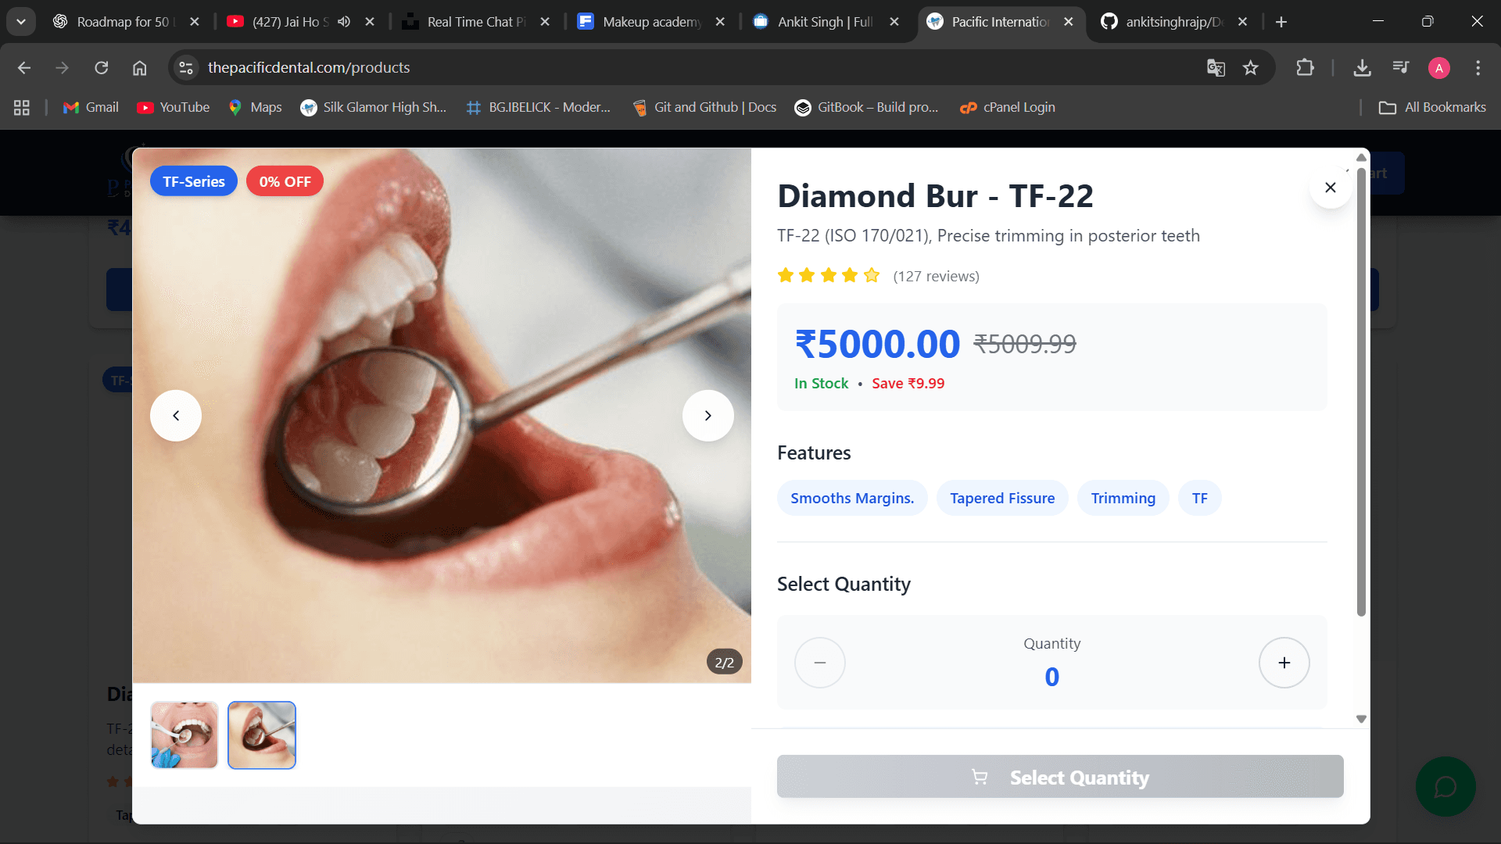Open the Google Translate page icon
Screen dimensions: 1501x844
click(x=1216, y=68)
